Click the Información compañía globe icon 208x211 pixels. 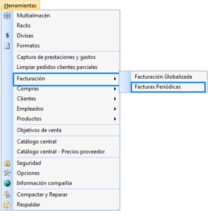tap(7, 183)
